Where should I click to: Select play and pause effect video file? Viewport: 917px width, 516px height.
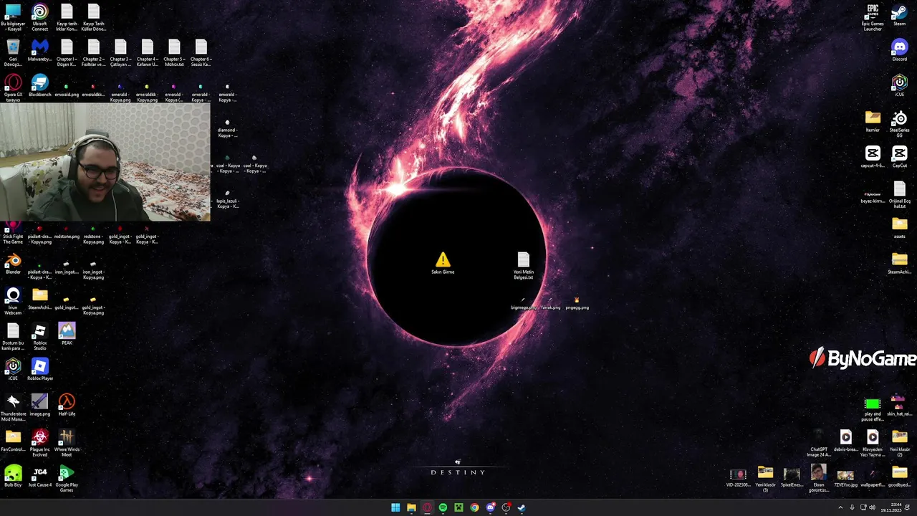[x=873, y=409]
